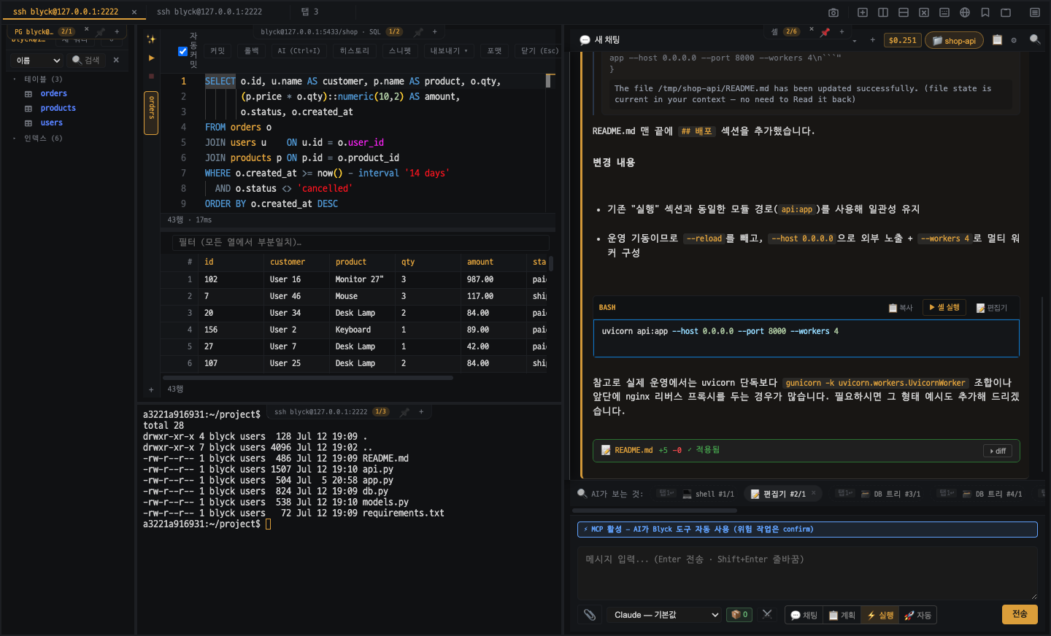Toggle DB 트리 #3/1 context chip

point(890,494)
